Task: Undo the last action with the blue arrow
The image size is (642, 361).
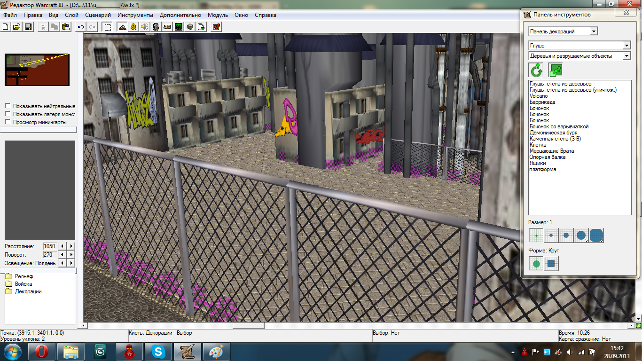Action: [81, 27]
